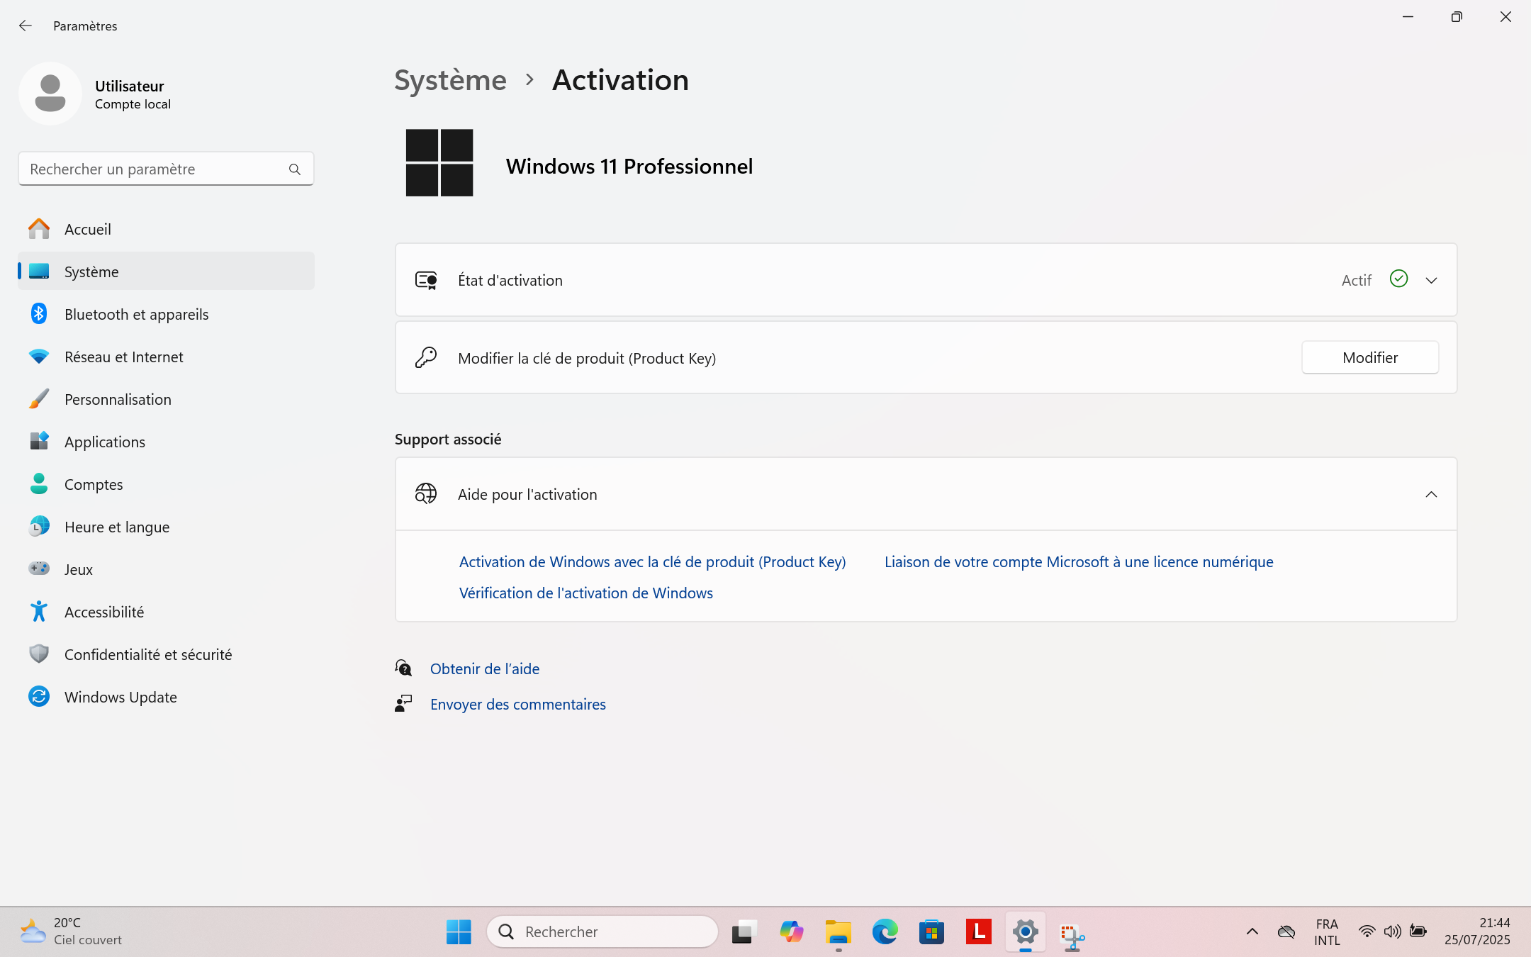The image size is (1531, 957).
Task: Select Applications in the sidebar
Action: [105, 442]
